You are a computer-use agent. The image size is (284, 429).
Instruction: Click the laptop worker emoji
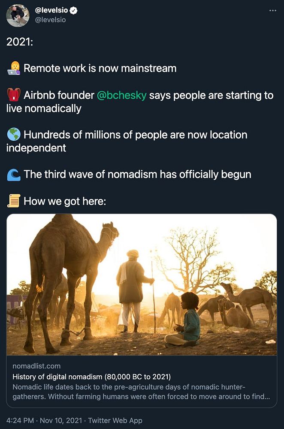click(x=14, y=68)
